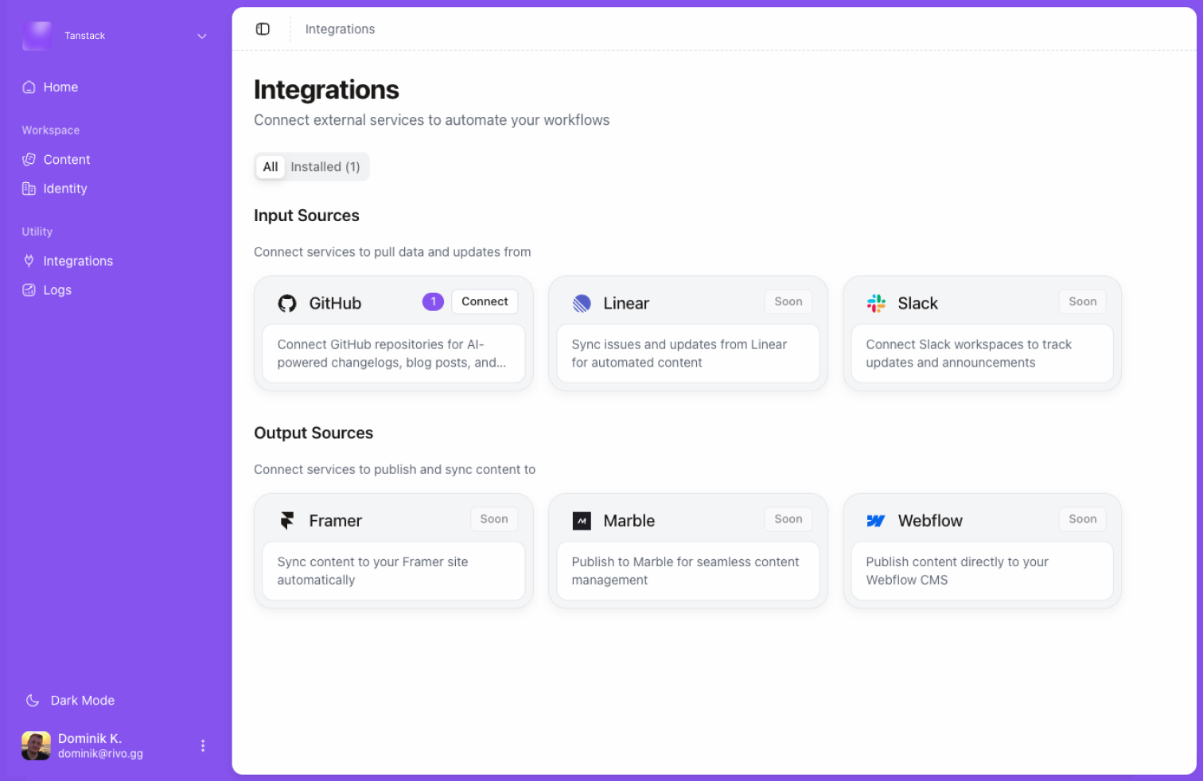
Task: Toggle the sidebar panel icon
Action: tap(263, 29)
